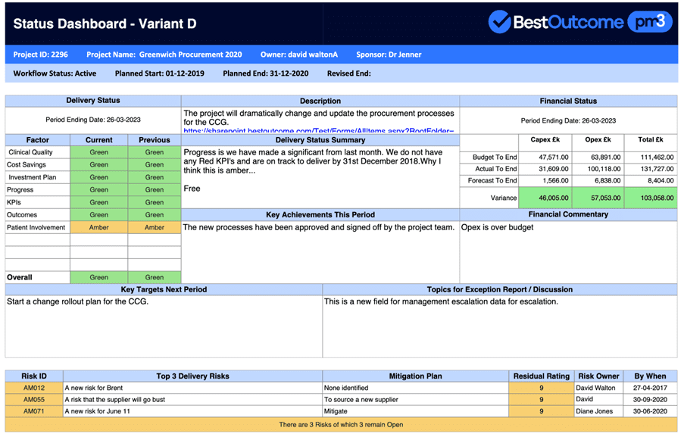Screen dimensions: 684x443
Task: Click the Overall row label
Action: pyautogui.click(x=20, y=277)
